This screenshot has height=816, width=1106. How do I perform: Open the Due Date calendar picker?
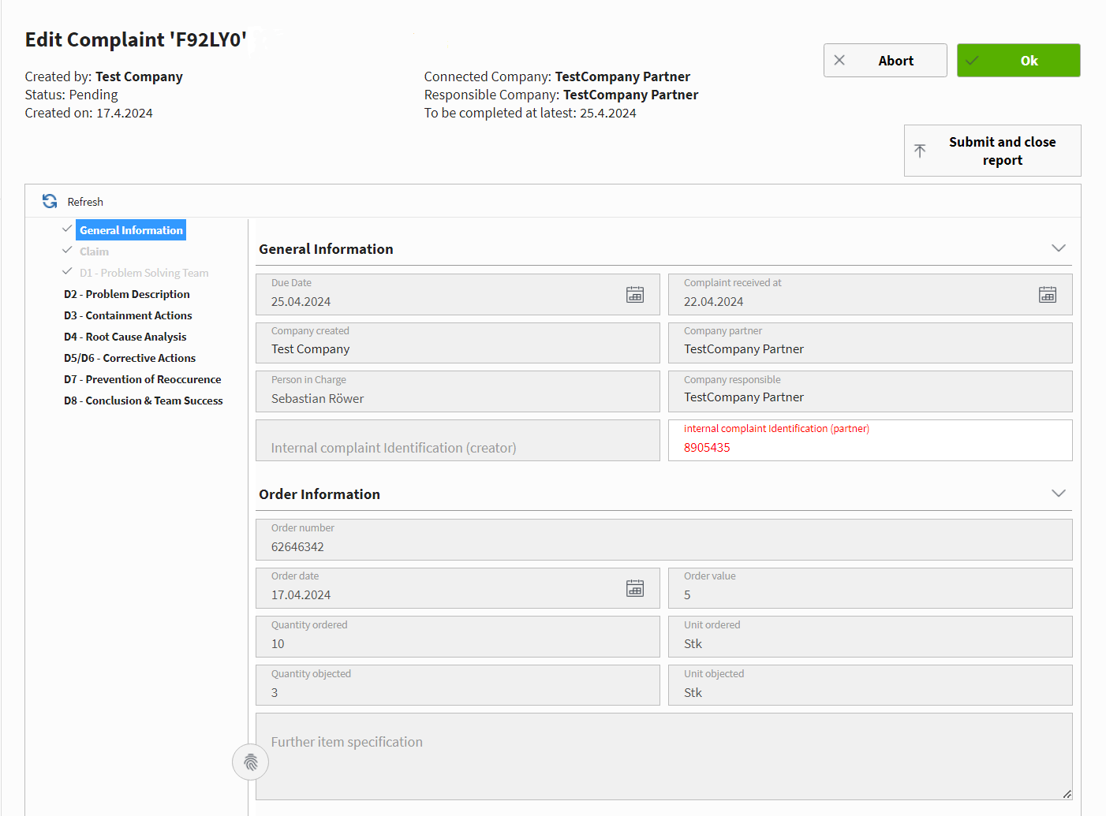(x=635, y=295)
